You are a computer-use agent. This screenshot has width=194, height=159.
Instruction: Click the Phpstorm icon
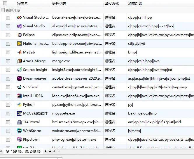(x=20, y=140)
